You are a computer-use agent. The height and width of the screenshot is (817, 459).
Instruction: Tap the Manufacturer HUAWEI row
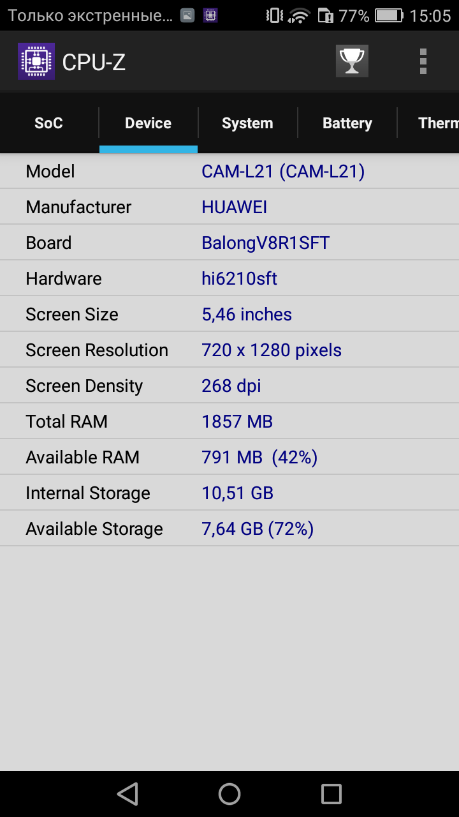(229, 207)
